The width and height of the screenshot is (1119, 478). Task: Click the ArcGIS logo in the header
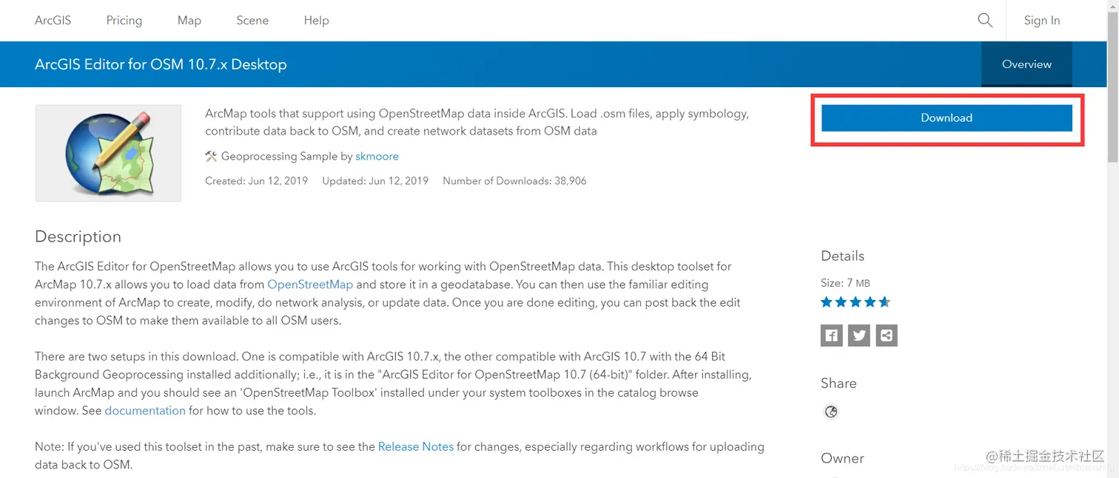pyautogui.click(x=53, y=20)
